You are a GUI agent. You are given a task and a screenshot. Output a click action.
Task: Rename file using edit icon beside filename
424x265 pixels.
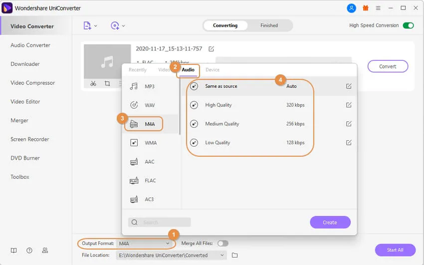coord(211,49)
